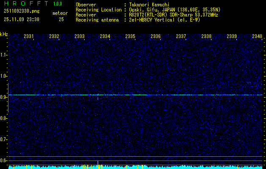Select the filename 2511092330.png
The image size is (266, 169).
[x=22, y=11]
